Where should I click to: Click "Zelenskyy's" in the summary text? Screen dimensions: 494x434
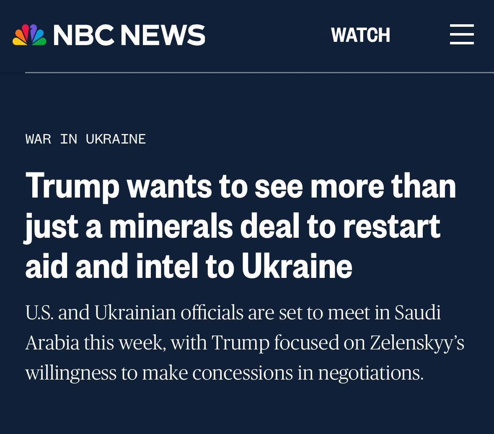[x=416, y=343]
